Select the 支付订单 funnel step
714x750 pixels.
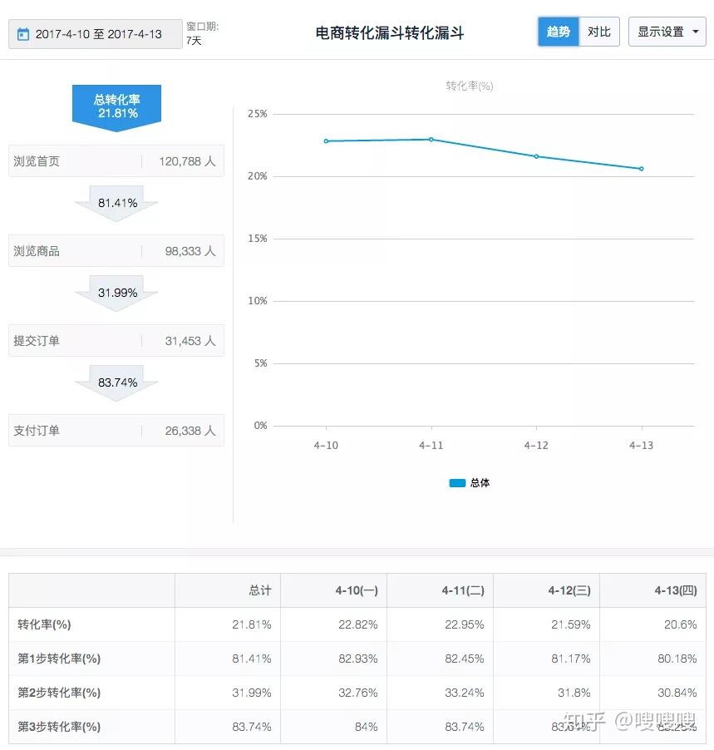[x=116, y=431]
